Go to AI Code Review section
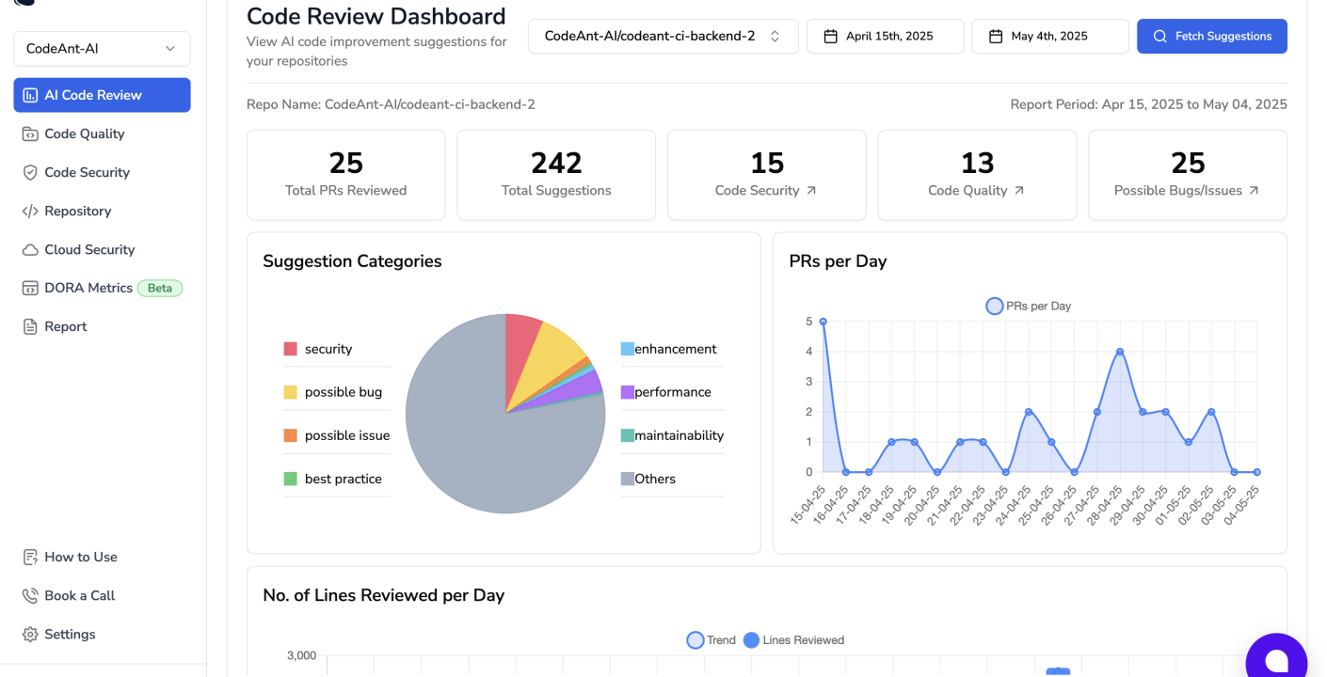 [102, 95]
